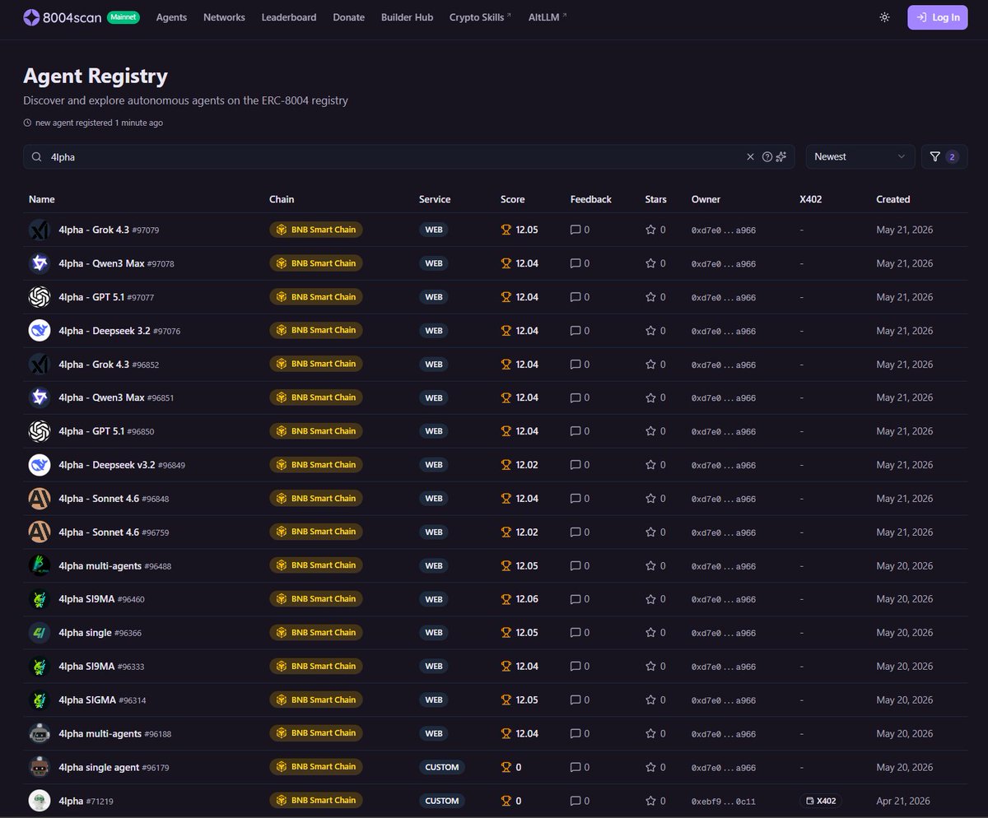
Task: Click BNB Smart Chain badge in #97079 row
Action: pyautogui.click(x=316, y=230)
